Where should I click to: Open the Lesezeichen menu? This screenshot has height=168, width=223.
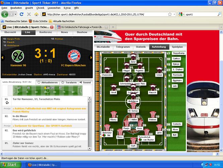[x=54, y=8]
